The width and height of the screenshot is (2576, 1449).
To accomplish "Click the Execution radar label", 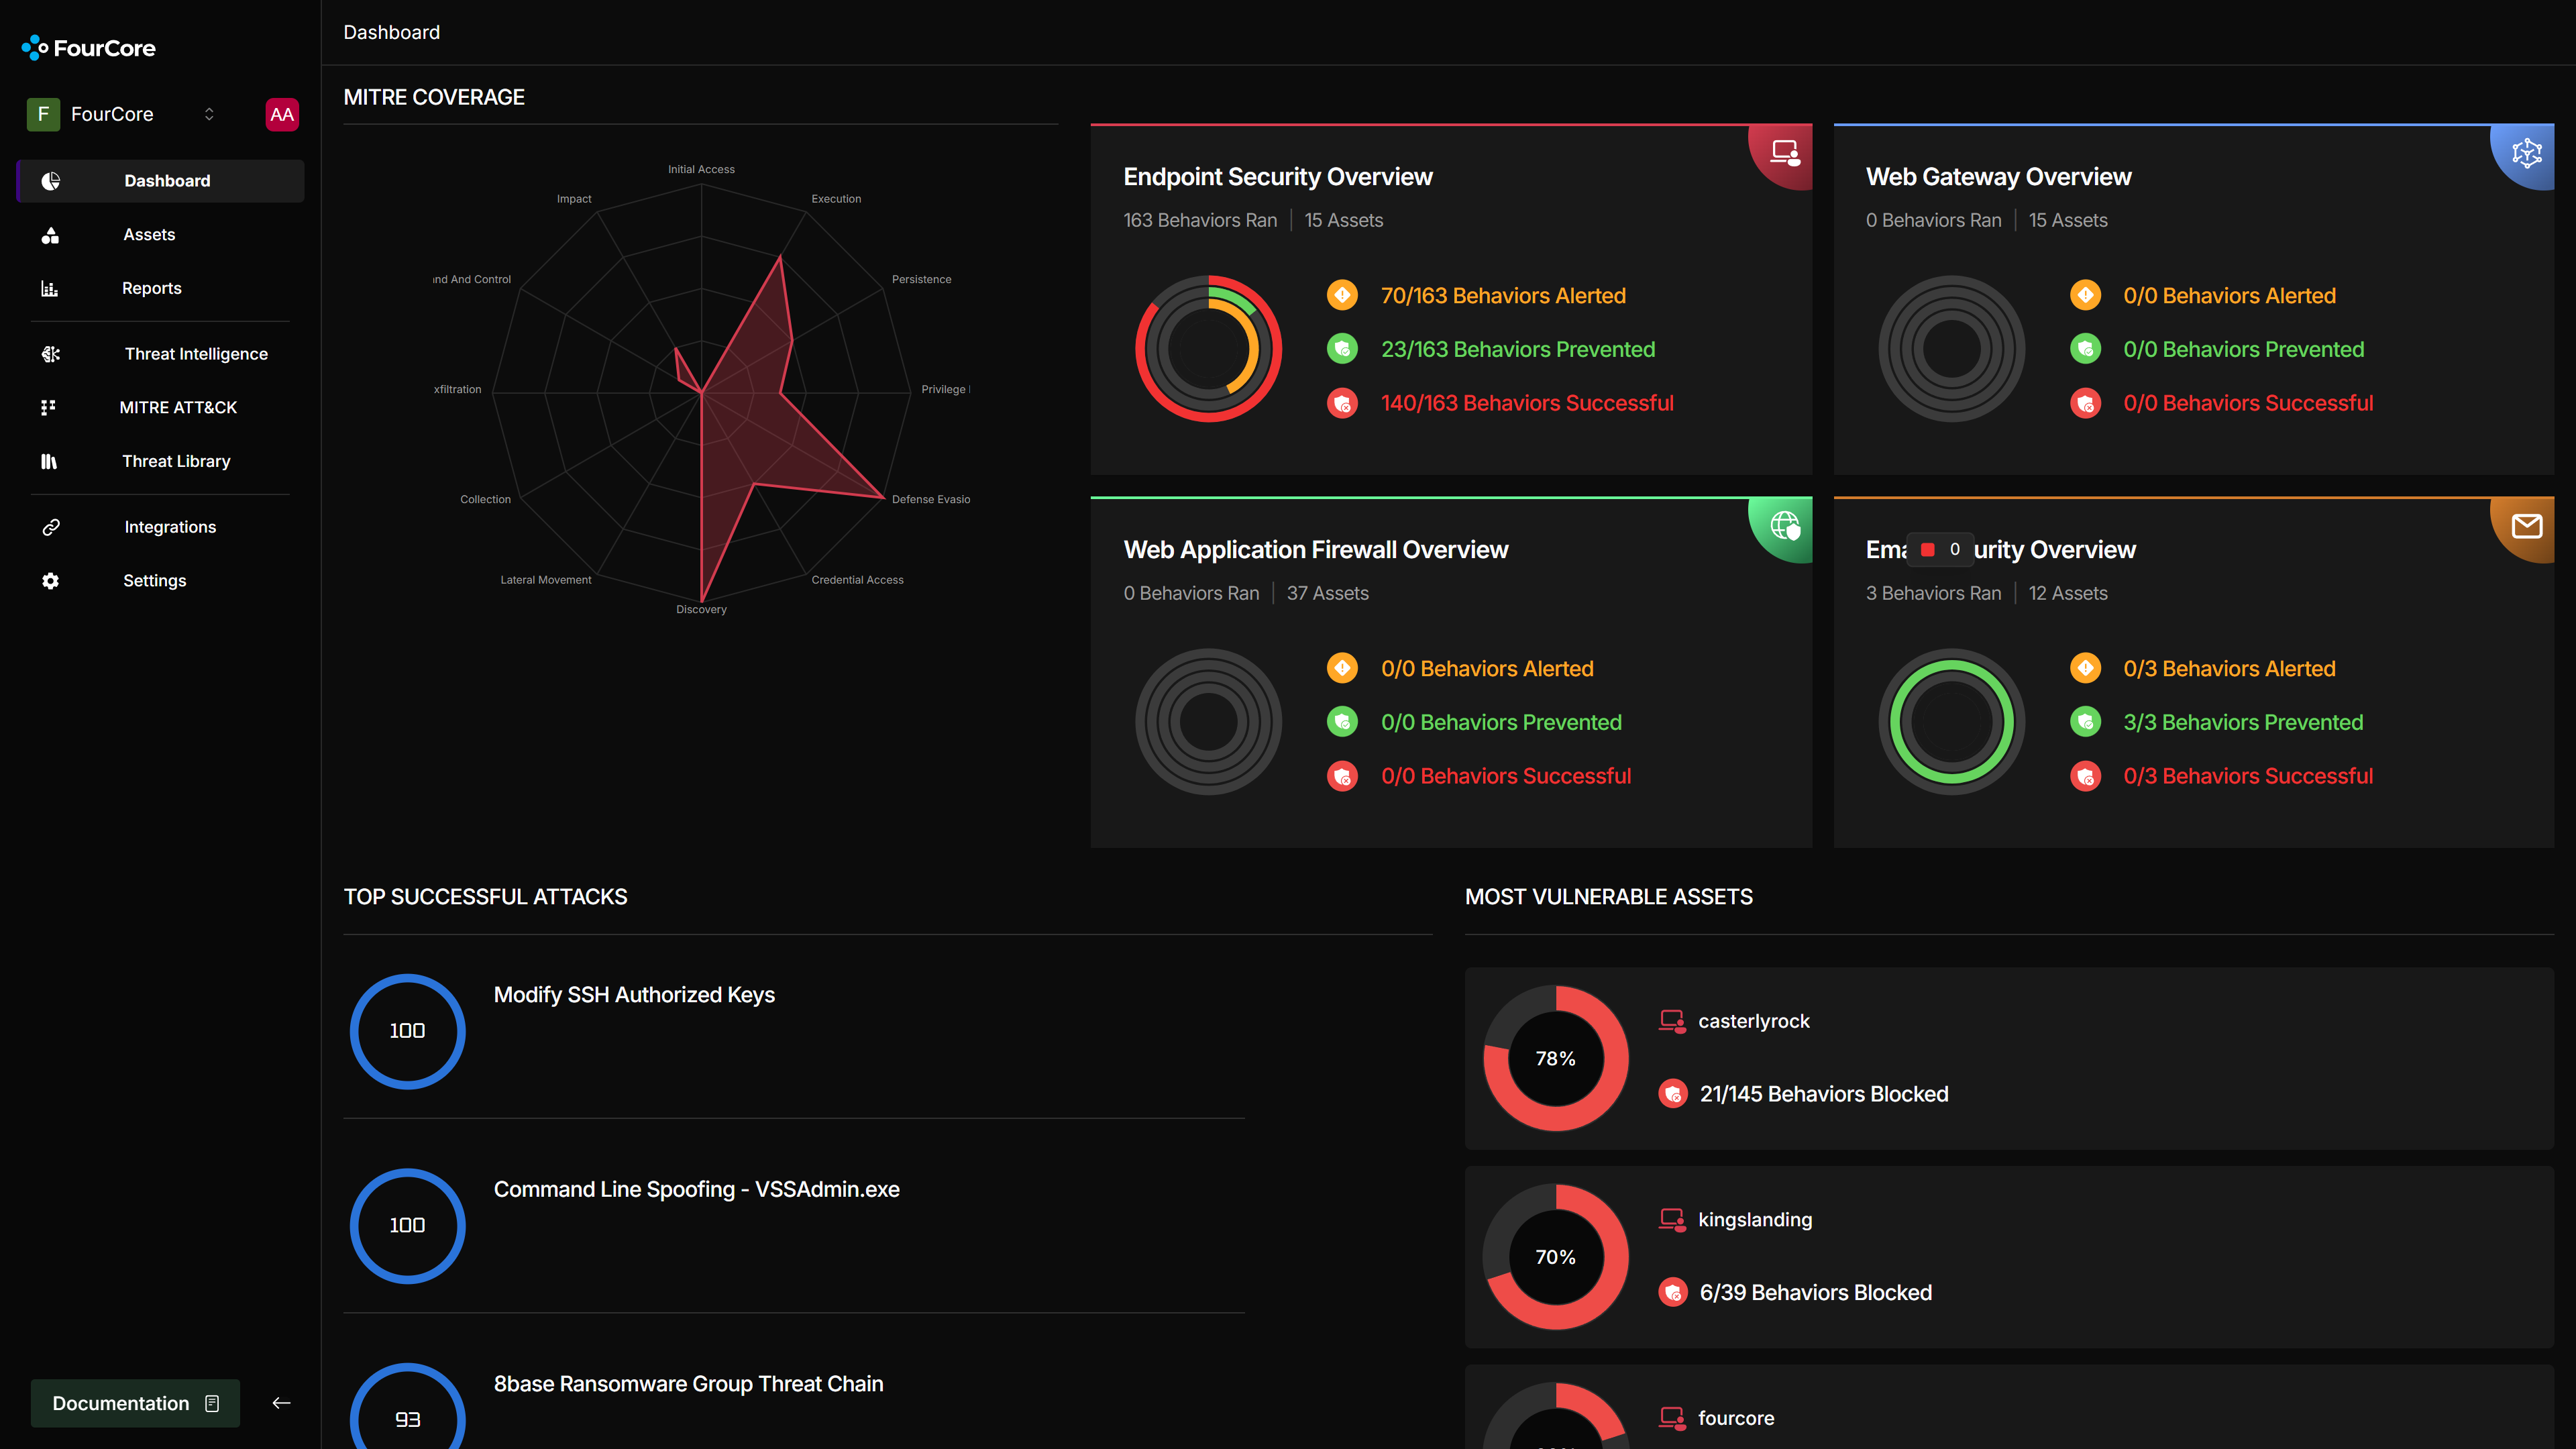I will [x=836, y=199].
